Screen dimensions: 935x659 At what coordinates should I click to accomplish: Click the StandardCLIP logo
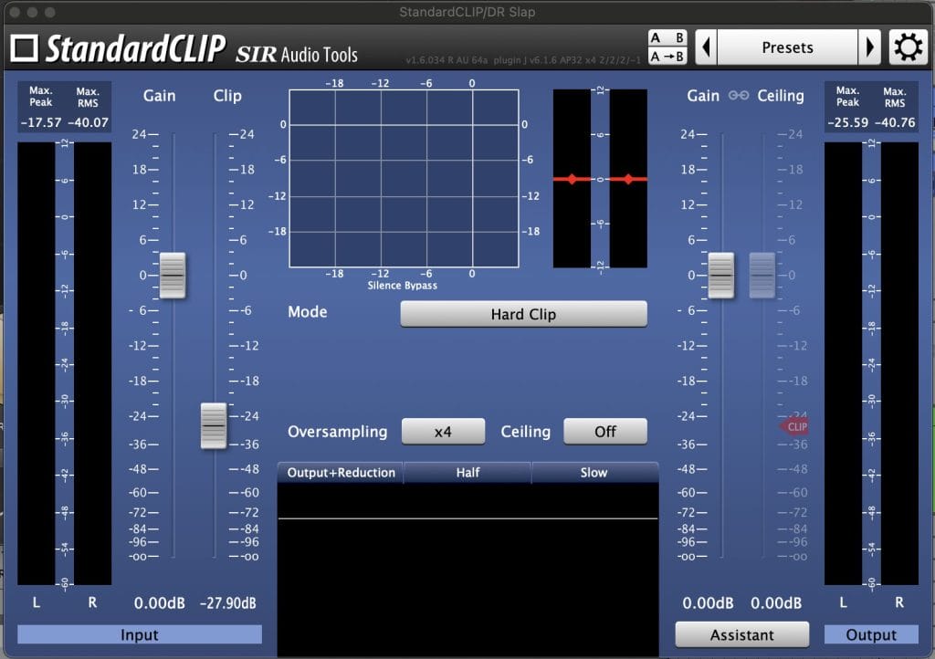click(x=118, y=48)
